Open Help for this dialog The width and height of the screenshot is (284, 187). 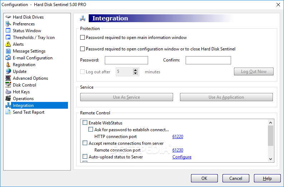pyautogui.click(x=267, y=178)
